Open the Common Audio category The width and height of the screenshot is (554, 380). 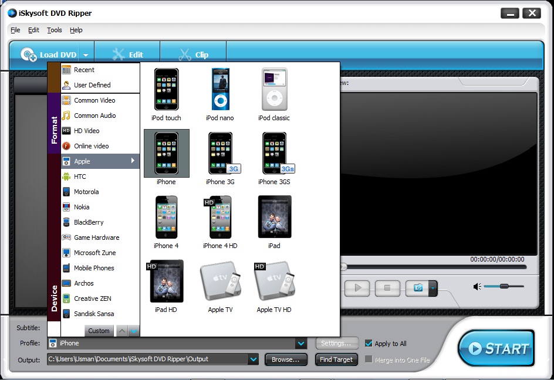(x=100, y=116)
